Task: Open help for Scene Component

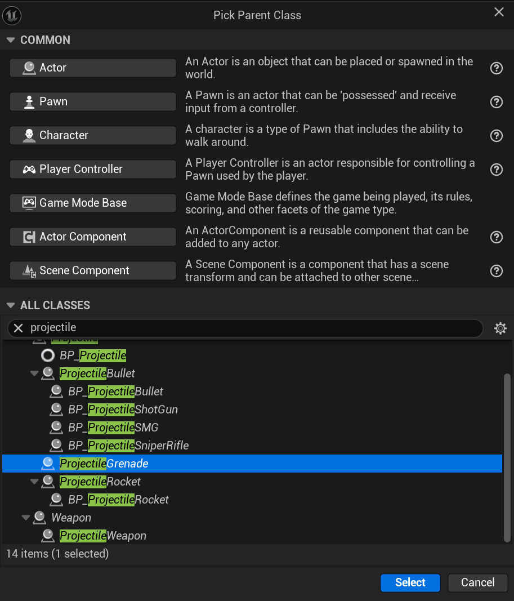Action: coord(496,271)
